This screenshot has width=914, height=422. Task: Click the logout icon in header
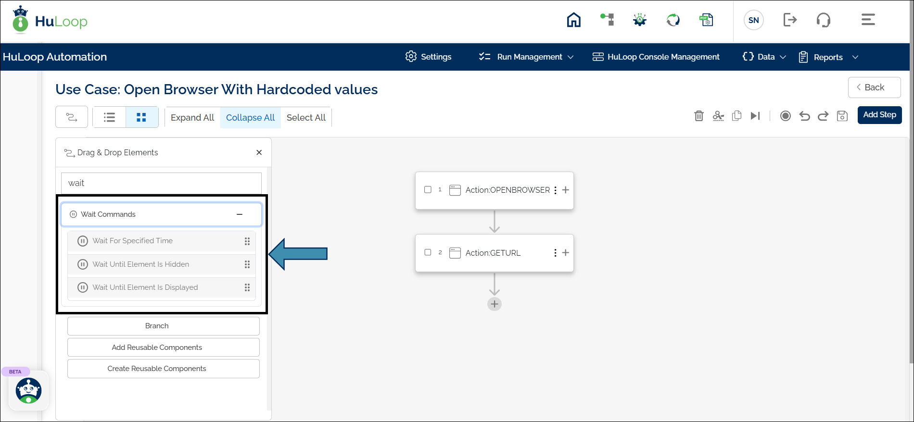coord(790,20)
